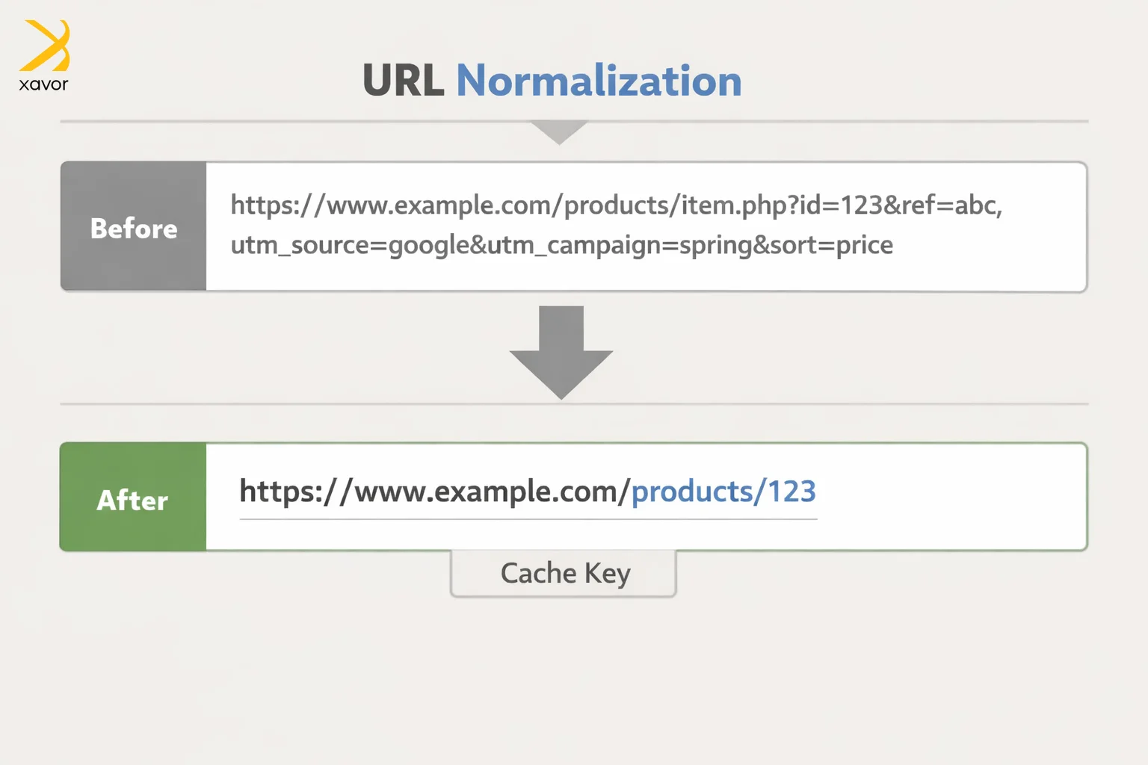Viewport: 1148px width, 765px height.
Task: Click the small triangle pointer under the title
Action: coord(559,132)
